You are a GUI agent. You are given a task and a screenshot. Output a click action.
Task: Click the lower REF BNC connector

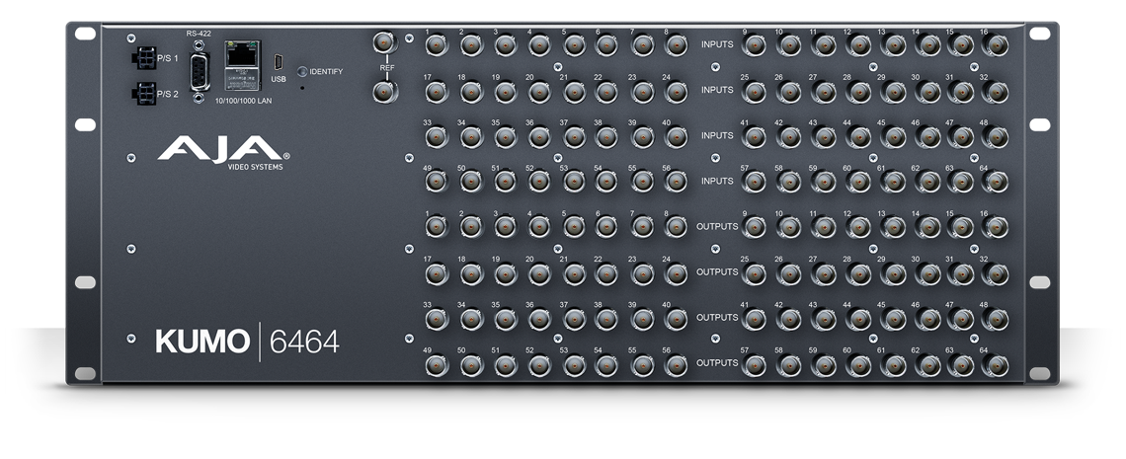tap(382, 91)
